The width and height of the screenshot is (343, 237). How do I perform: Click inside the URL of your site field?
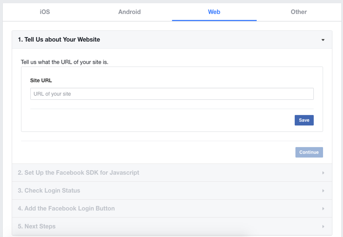click(172, 93)
